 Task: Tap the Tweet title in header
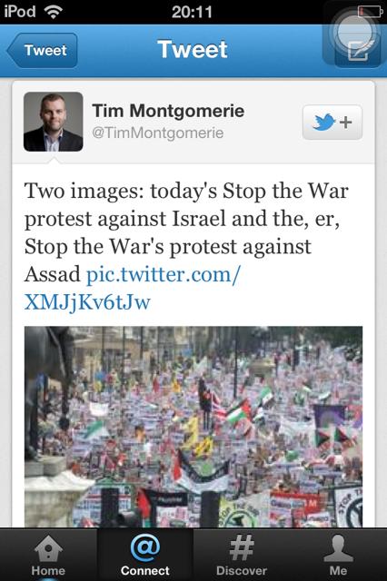click(x=193, y=50)
